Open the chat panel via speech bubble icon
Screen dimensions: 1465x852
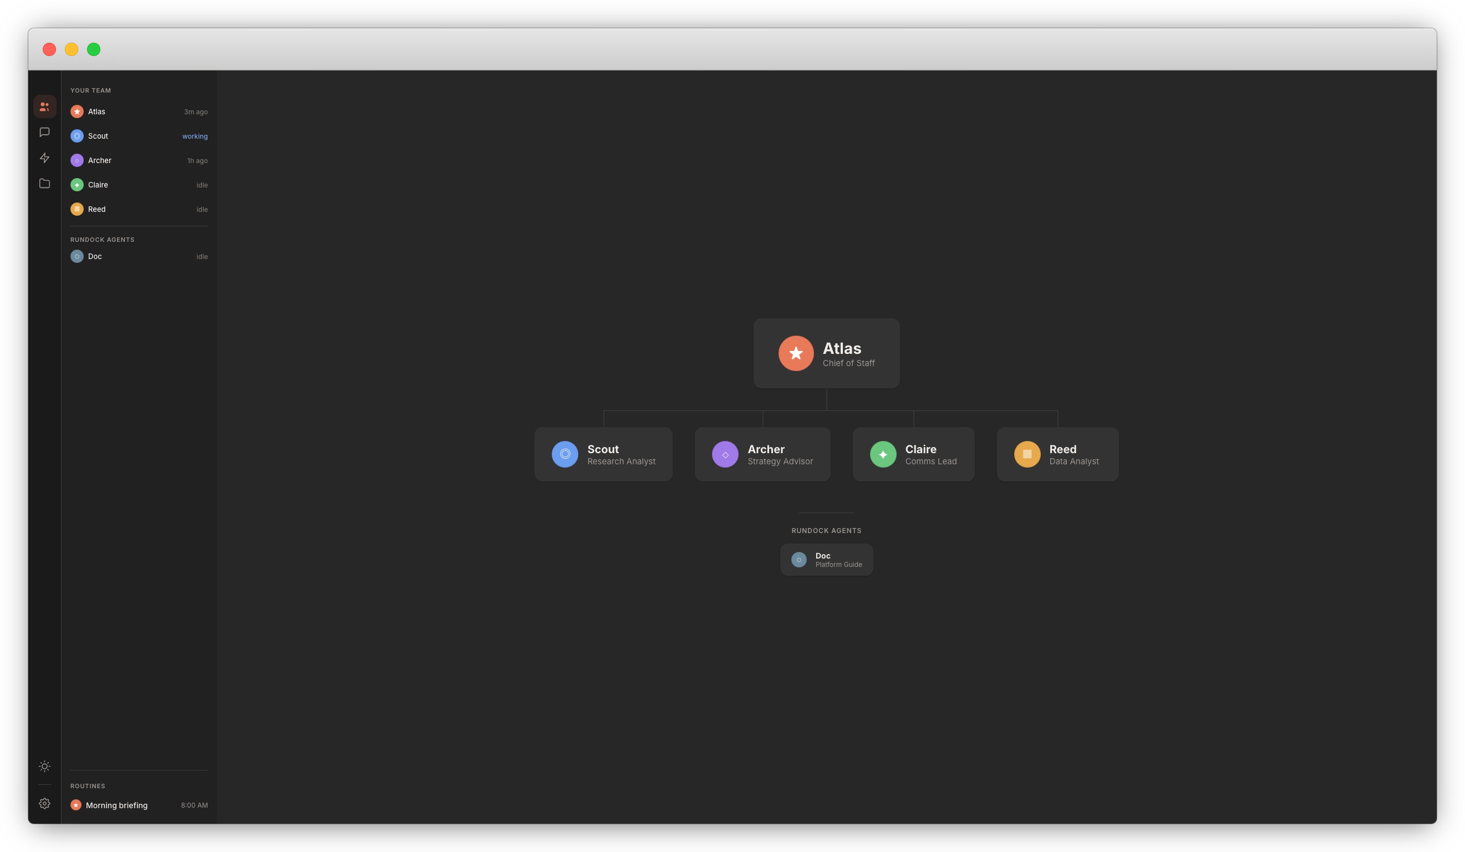45,132
